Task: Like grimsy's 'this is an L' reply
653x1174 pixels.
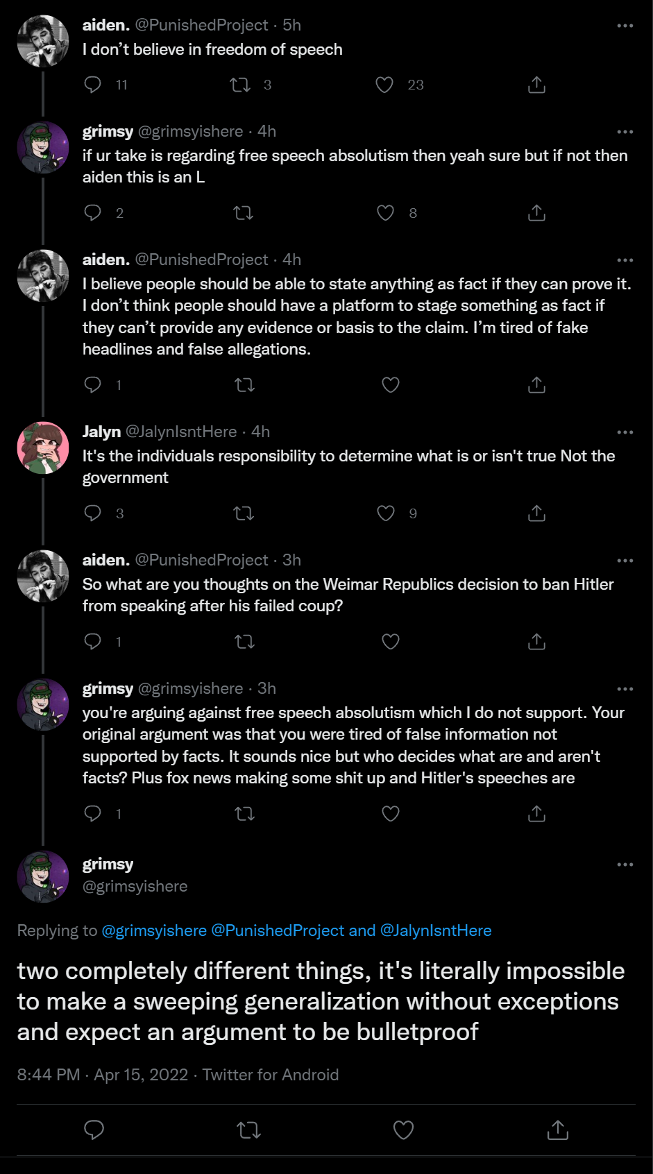Action: 385,213
